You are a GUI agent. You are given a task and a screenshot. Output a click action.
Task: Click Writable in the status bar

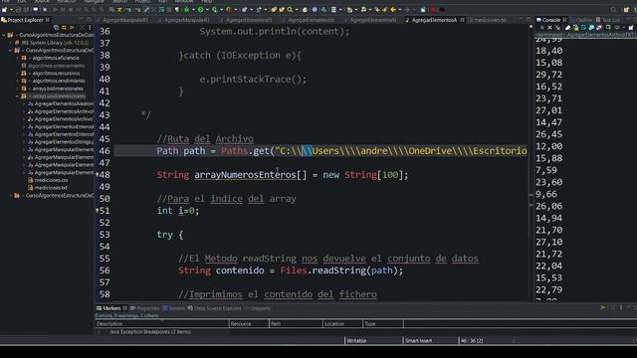pyautogui.click(x=356, y=341)
